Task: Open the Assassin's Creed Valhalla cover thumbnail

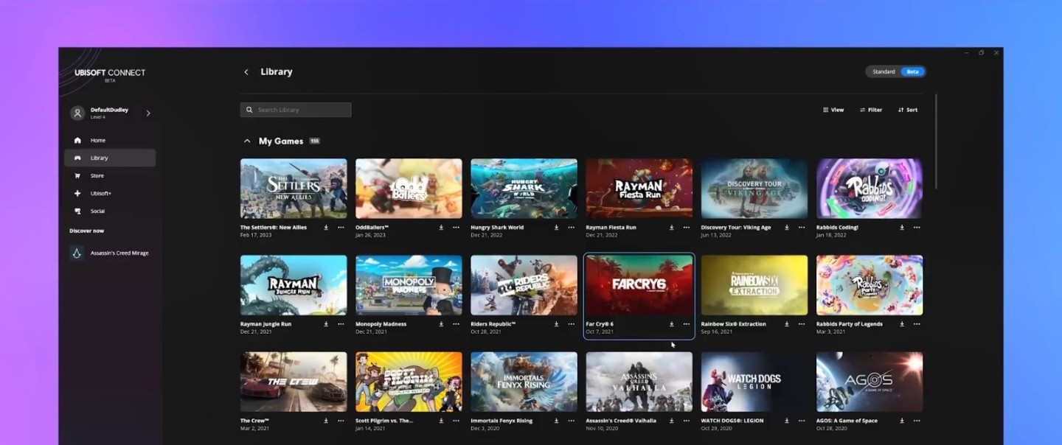Action: click(639, 382)
